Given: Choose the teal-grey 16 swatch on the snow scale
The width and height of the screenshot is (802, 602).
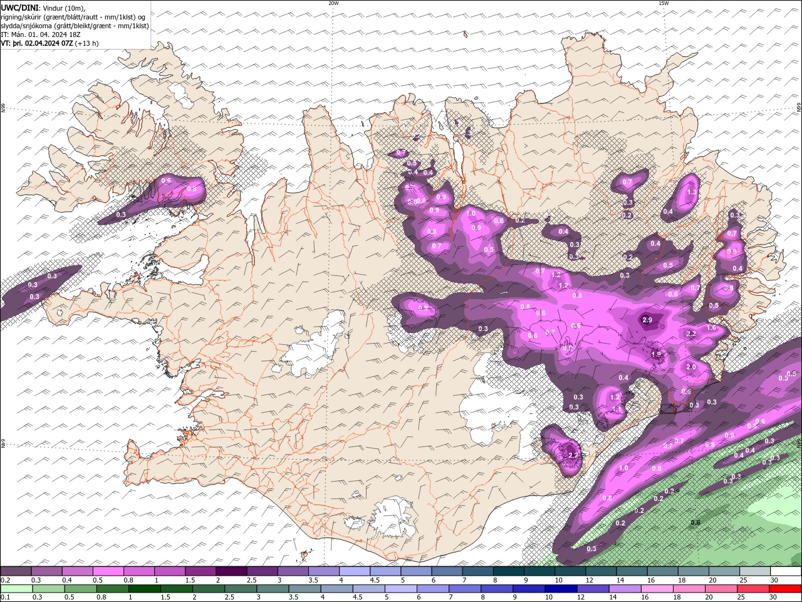Looking at the screenshot, I should click(663, 571).
